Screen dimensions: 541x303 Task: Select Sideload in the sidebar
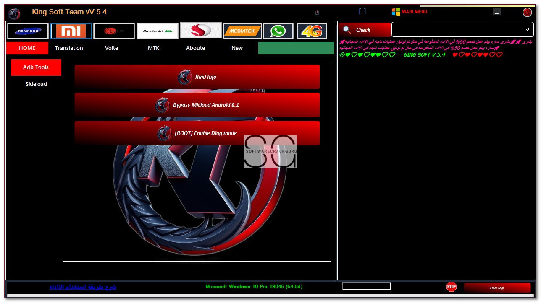pos(36,84)
